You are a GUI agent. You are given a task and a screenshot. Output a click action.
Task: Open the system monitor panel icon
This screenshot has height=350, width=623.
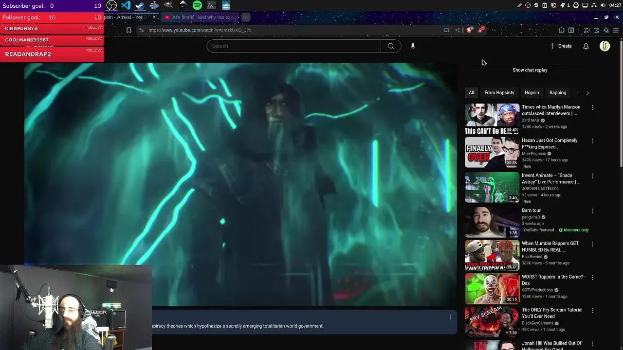point(211,5)
